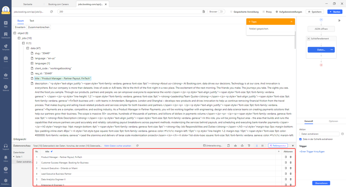
Task: Collapse the Tipps panel with its chevron
Action: coord(291,22)
